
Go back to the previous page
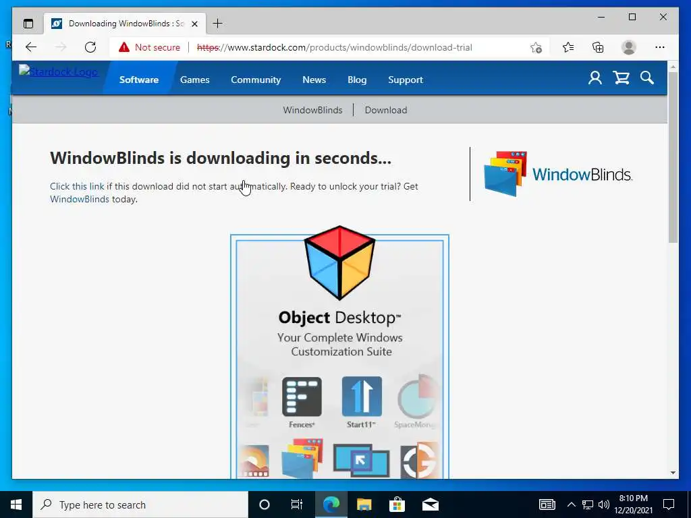coord(31,47)
